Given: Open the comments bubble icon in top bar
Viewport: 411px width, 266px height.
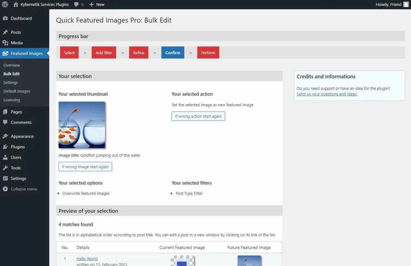Looking at the screenshot, I should [x=77, y=5].
